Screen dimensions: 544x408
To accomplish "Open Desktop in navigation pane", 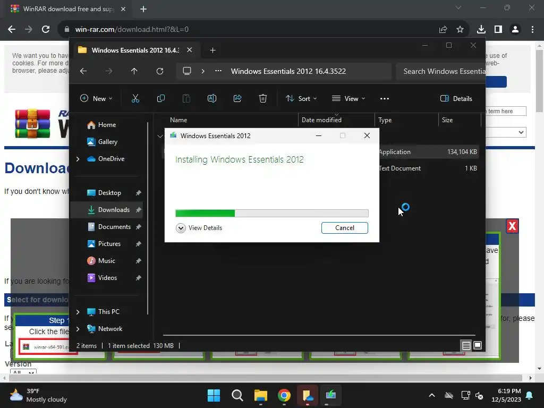I will [109, 193].
